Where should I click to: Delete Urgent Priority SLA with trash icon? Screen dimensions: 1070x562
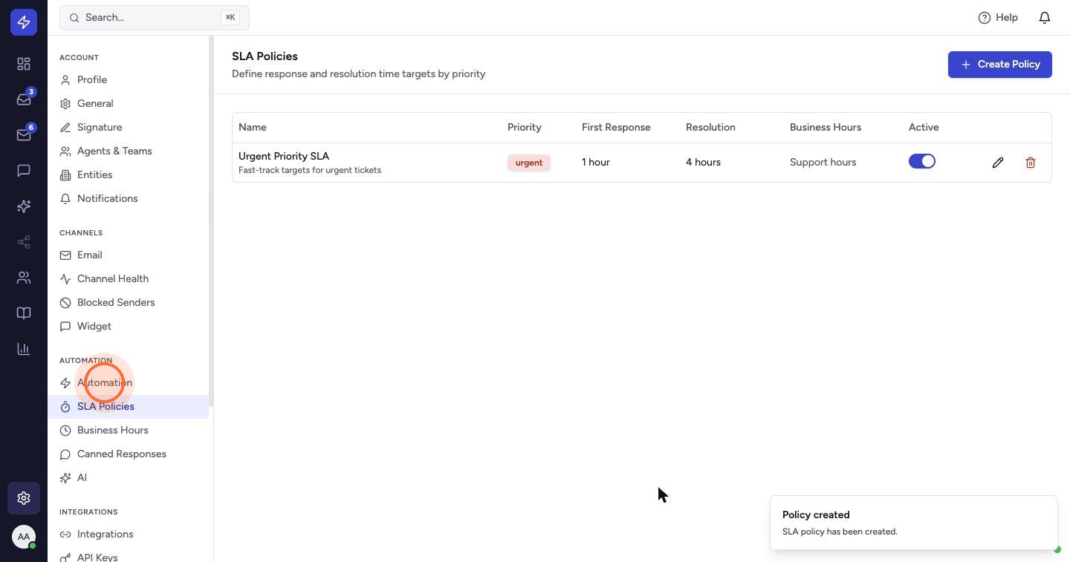point(1031,163)
